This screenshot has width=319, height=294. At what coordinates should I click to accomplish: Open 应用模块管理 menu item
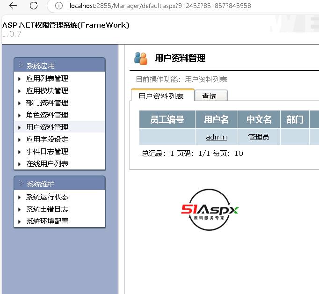(x=47, y=91)
